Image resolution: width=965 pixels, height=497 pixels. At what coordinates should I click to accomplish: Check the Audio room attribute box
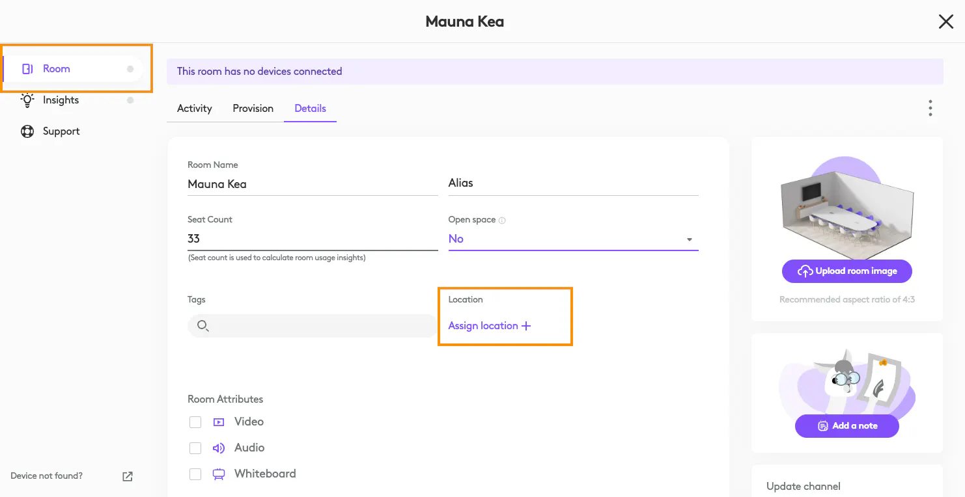tap(195, 448)
